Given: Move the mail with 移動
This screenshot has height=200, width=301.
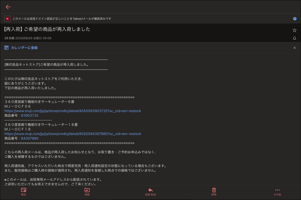Looking at the screenshot, I should pyautogui.click(x=87, y=192).
